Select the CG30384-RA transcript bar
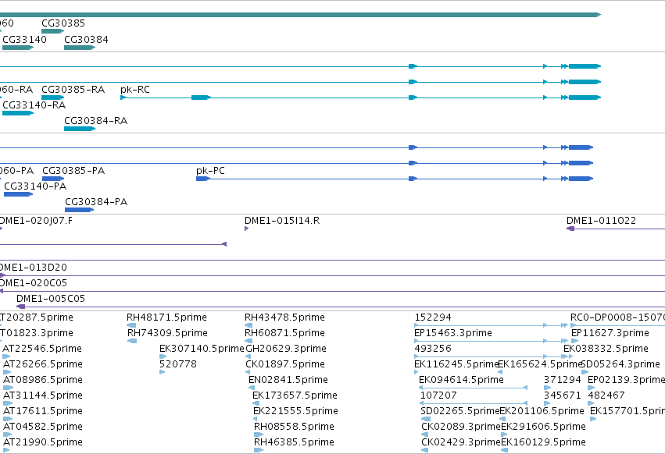Image resolution: width=665 pixels, height=454 pixels. coord(80,129)
